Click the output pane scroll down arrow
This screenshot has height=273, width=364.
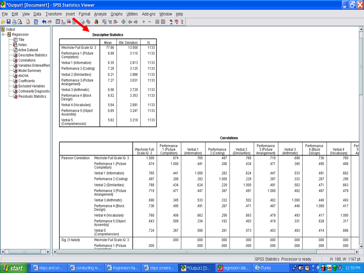tap(361, 245)
